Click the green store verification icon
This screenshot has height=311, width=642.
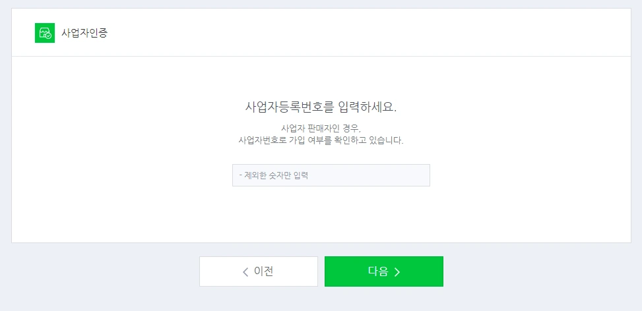coord(45,33)
